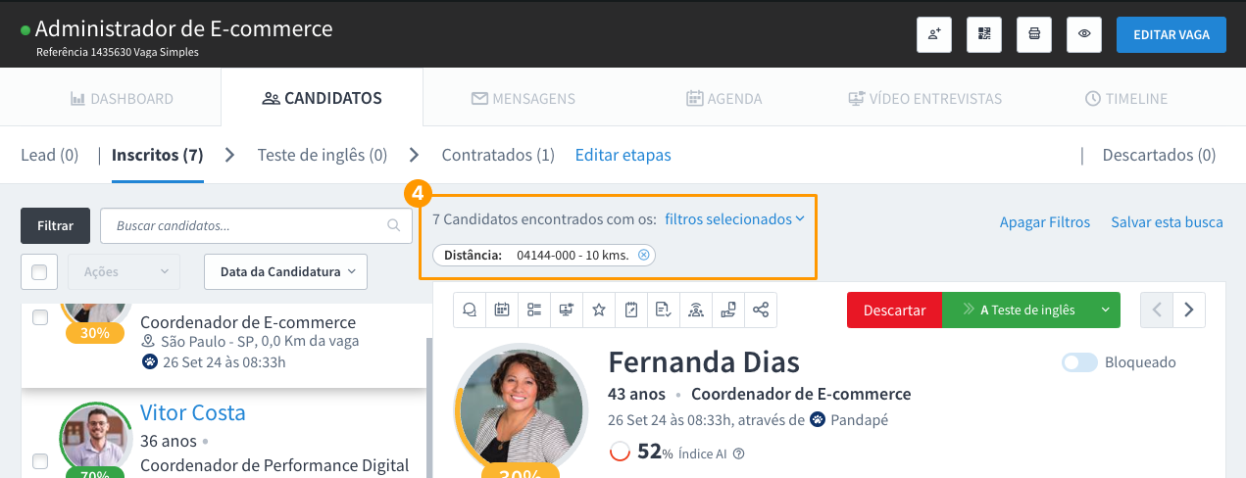The image size is (1246, 478).
Task: Click the share icon in candidate toolbar
Action: (x=761, y=310)
